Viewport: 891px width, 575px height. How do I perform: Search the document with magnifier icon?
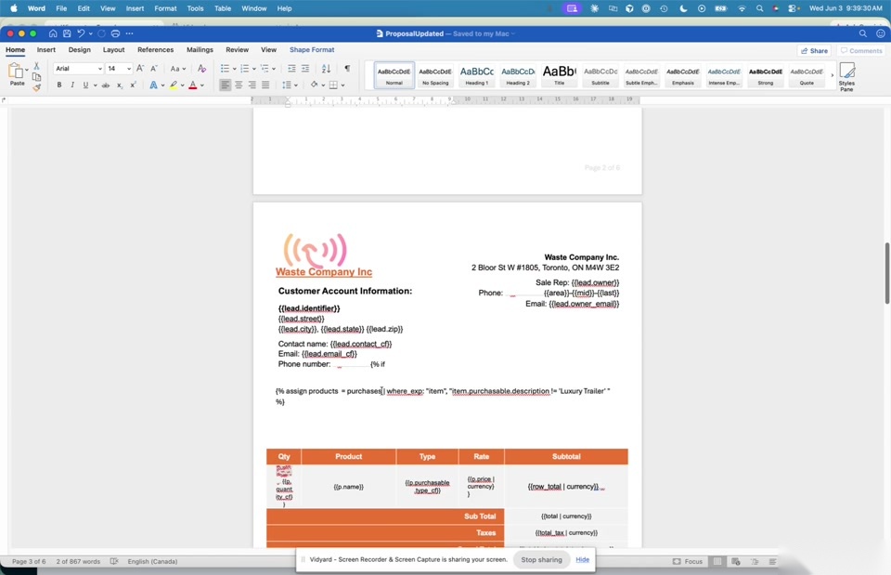(x=863, y=33)
